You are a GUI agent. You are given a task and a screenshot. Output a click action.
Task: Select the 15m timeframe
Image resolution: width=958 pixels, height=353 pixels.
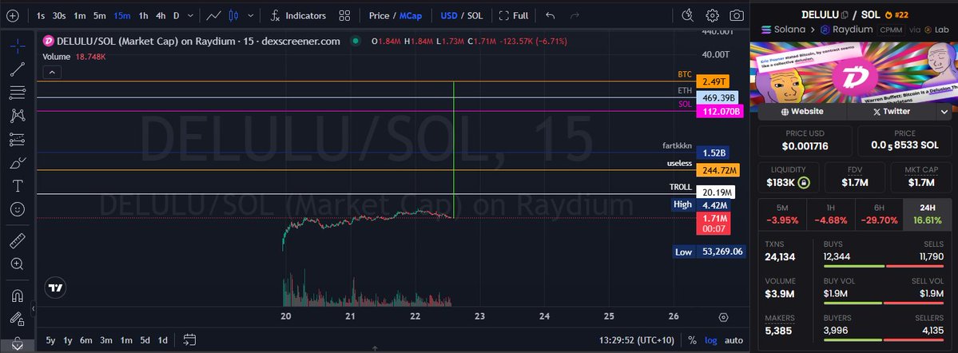[x=122, y=15]
